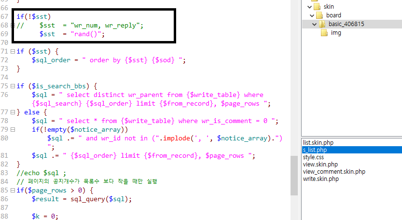The height and width of the screenshot is (220, 402).
Task: Click the board folder icon
Action: (x=319, y=15)
